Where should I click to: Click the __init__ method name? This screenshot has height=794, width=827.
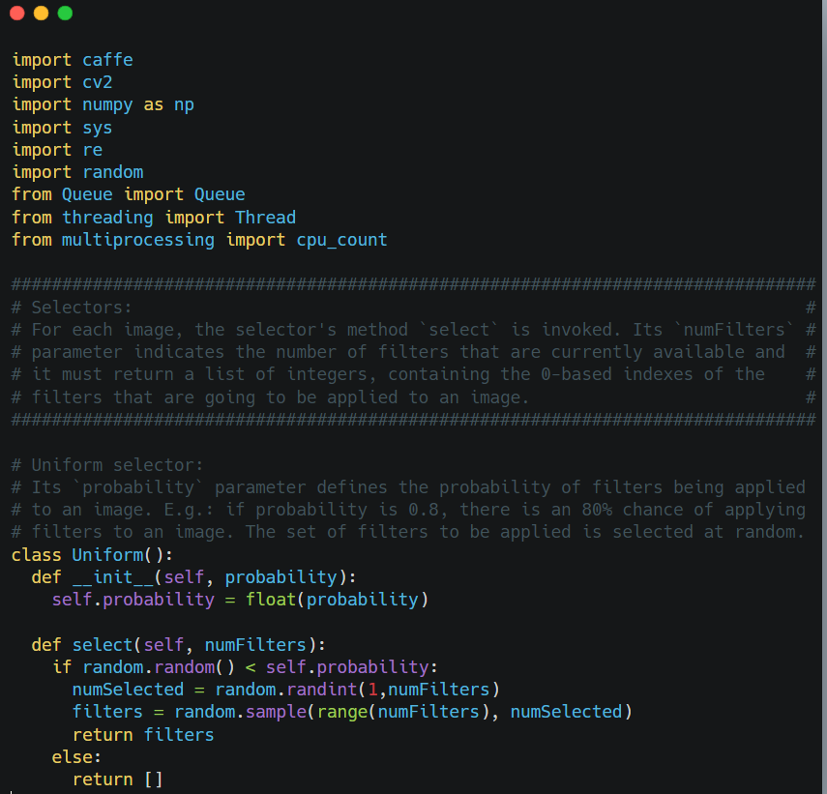pos(112,577)
